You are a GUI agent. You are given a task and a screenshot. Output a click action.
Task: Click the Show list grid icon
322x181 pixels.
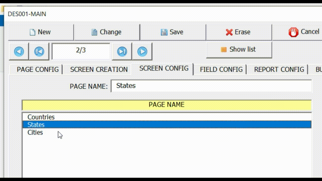pyautogui.click(x=224, y=49)
